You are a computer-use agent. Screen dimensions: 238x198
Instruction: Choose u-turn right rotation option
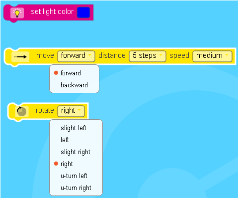(x=76, y=188)
